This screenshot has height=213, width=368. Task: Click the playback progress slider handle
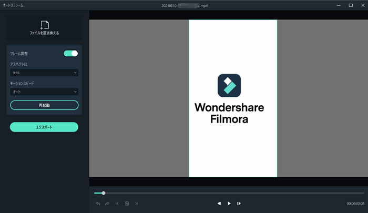tap(104, 193)
